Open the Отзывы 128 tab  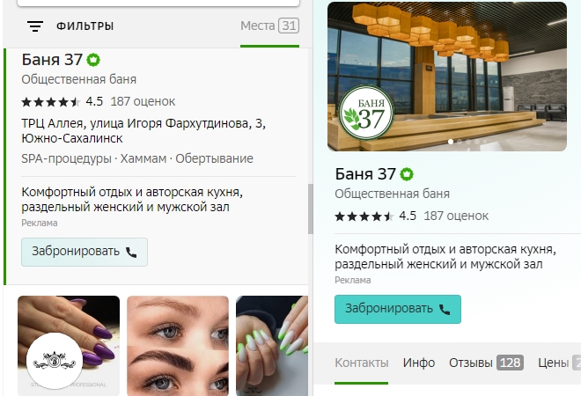point(486,363)
